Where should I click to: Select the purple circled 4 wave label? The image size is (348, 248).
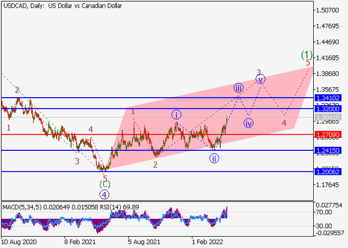pos(104,194)
